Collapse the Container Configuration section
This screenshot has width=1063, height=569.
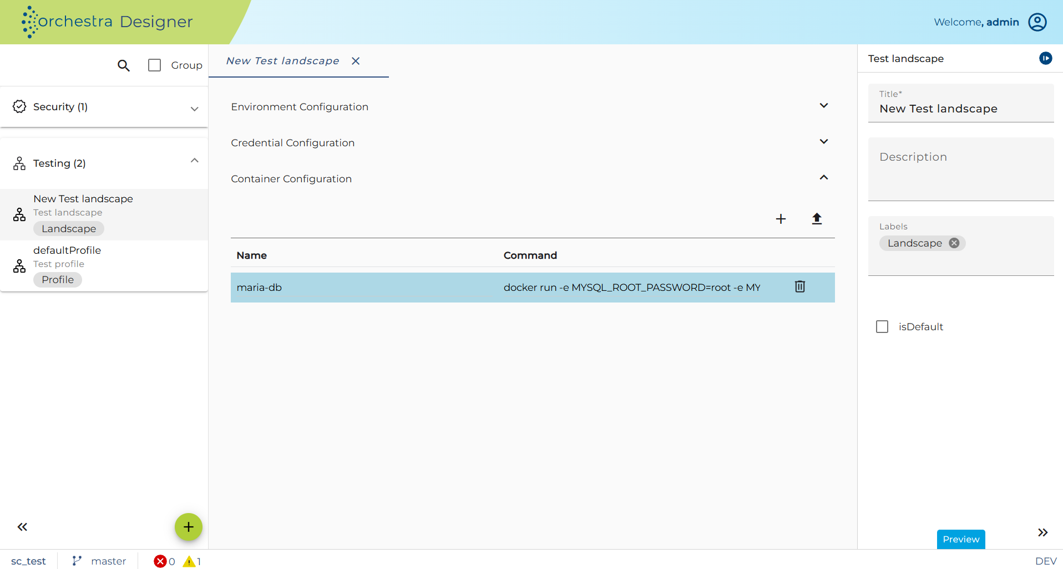pos(824,178)
